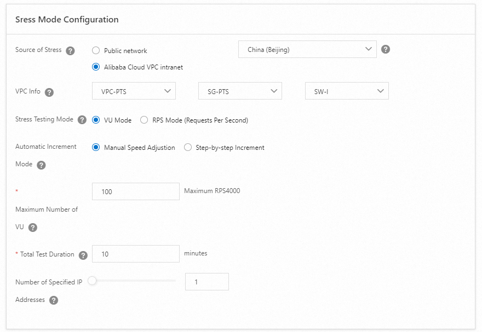Open the SG-PTS security group dropdown
482x332 pixels.
[x=240, y=91]
